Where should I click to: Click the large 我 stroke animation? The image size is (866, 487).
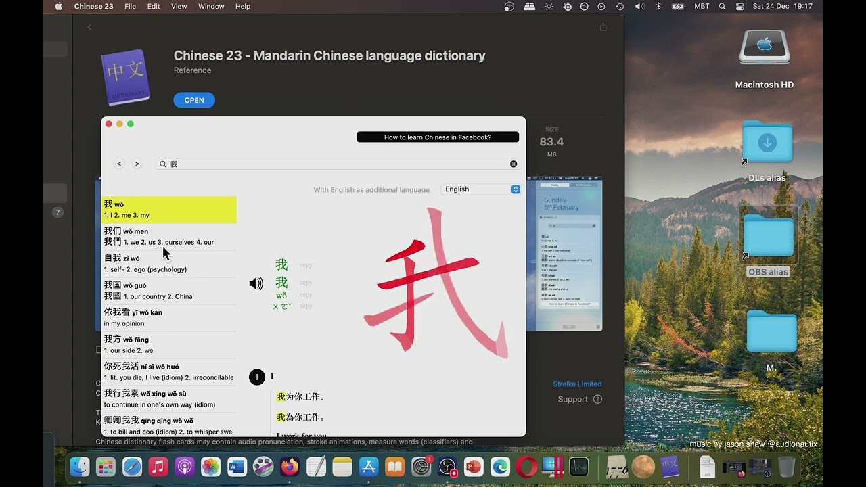(x=436, y=283)
